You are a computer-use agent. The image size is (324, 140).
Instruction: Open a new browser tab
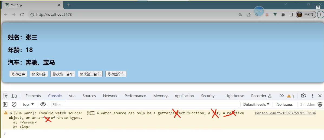pos(69,5)
